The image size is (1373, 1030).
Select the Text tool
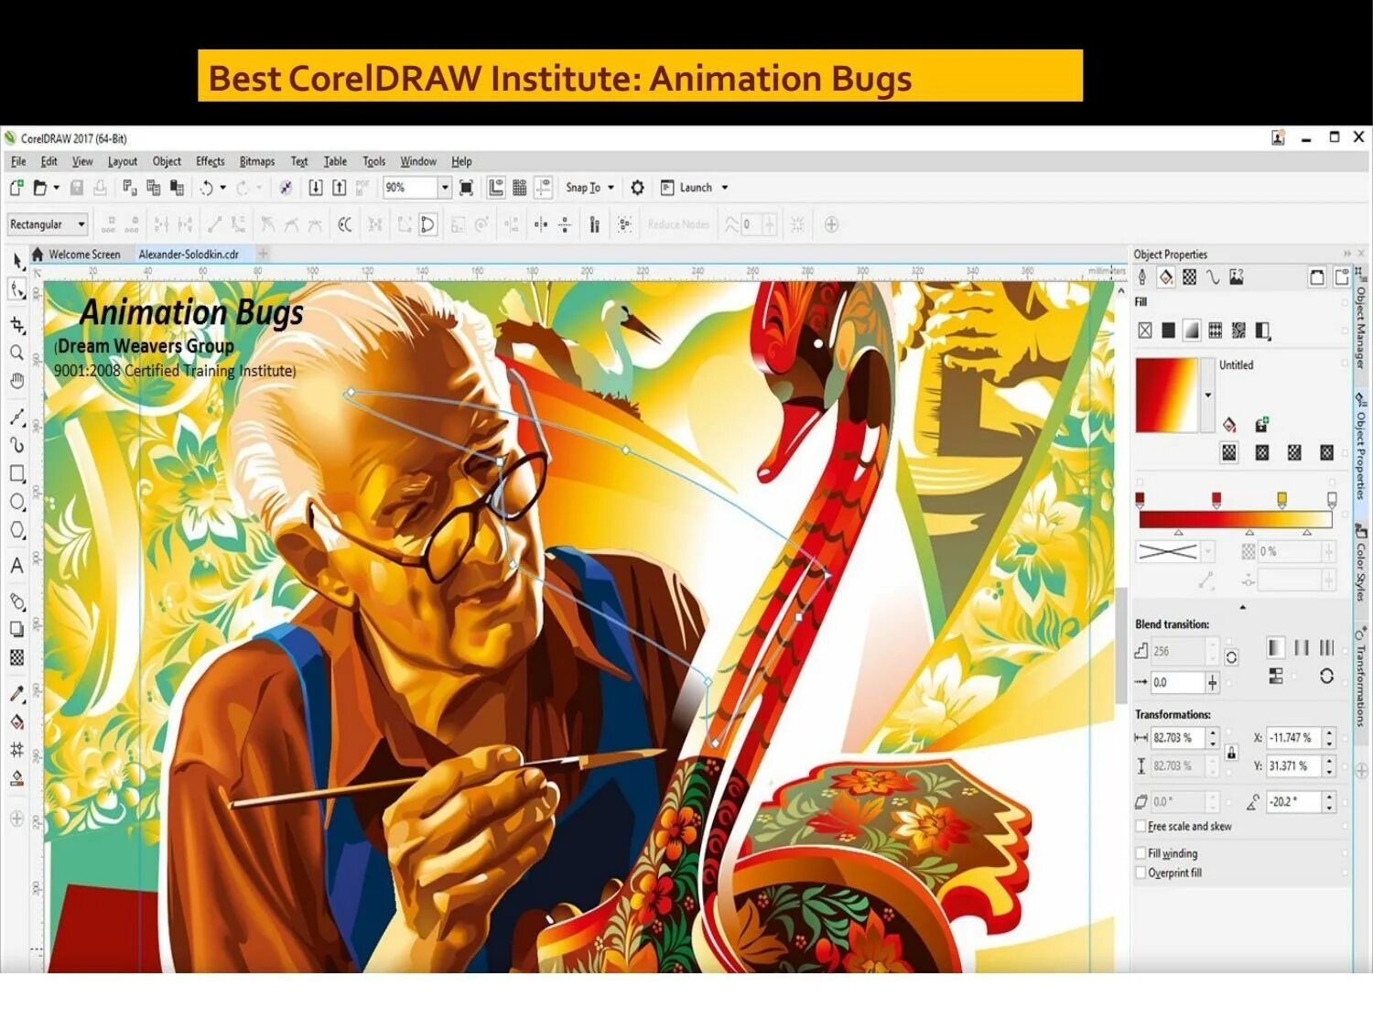pyautogui.click(x=16, y=566)
